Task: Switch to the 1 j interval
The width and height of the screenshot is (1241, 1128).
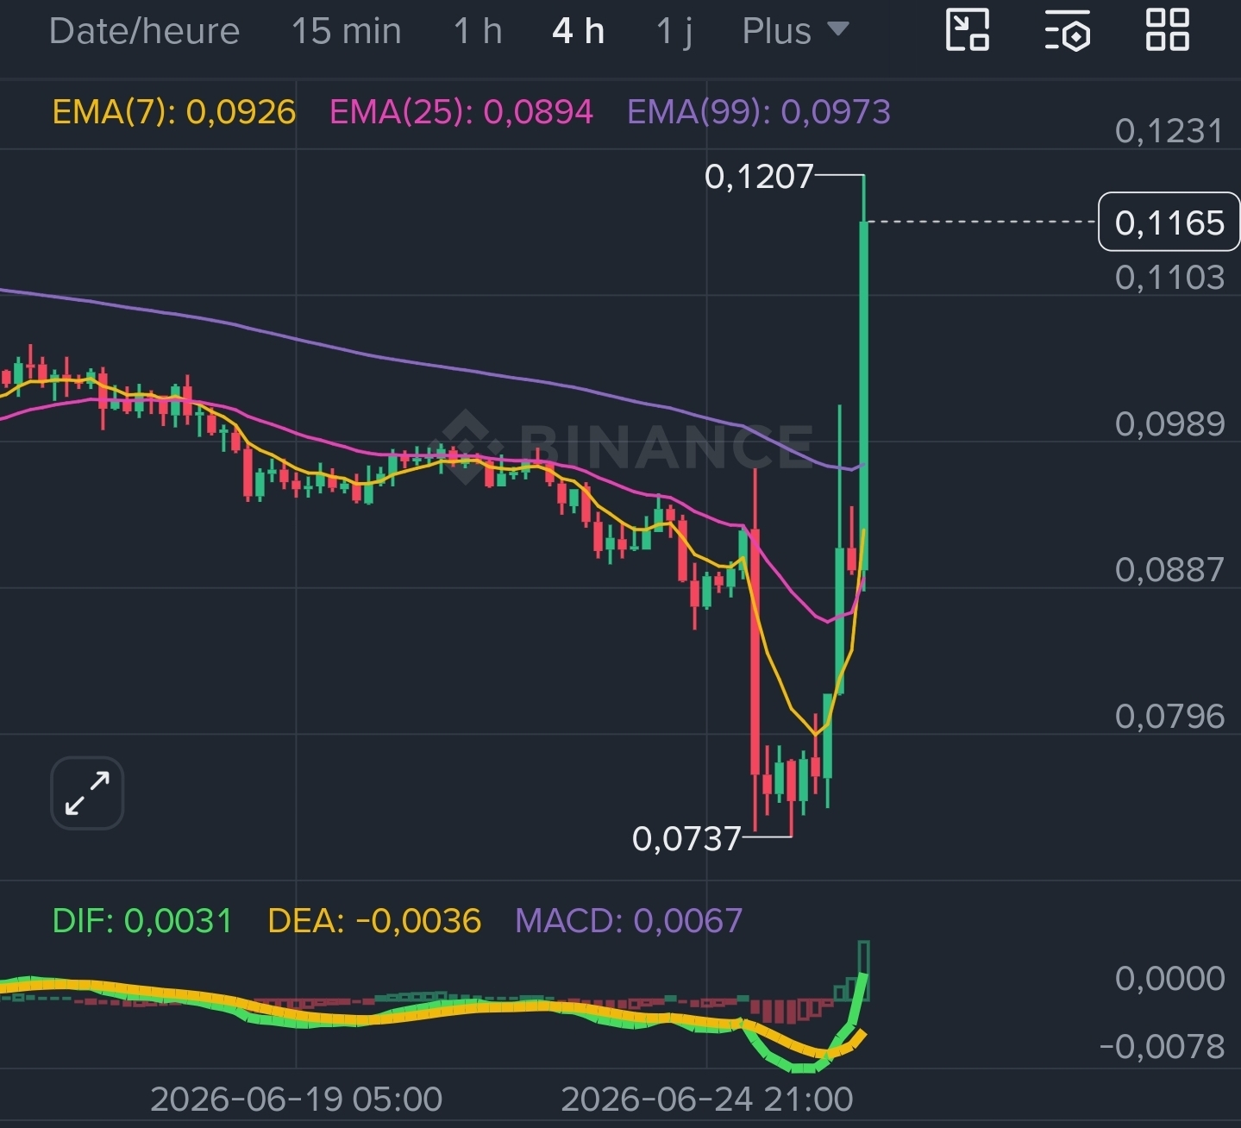Action: point(674,31)
